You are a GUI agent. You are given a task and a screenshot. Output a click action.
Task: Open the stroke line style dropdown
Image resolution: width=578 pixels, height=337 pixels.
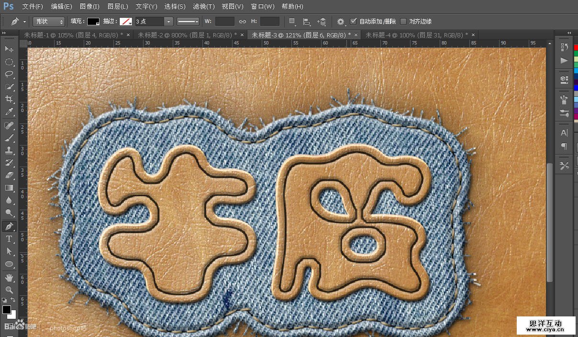click(x=188, y=22)
